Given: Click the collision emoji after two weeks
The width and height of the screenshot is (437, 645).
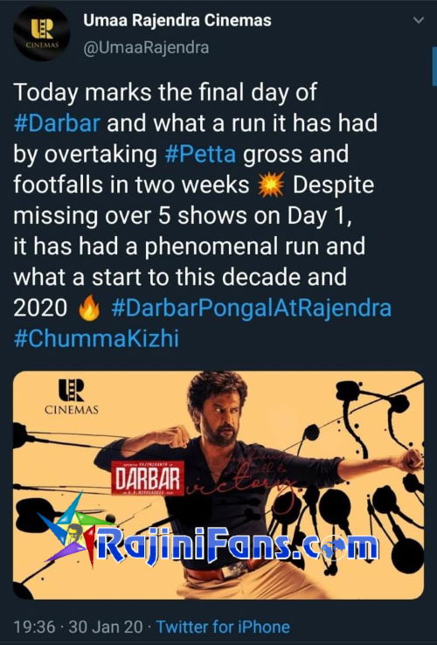Looking at the screenshot, I should (x=271, y=184).
